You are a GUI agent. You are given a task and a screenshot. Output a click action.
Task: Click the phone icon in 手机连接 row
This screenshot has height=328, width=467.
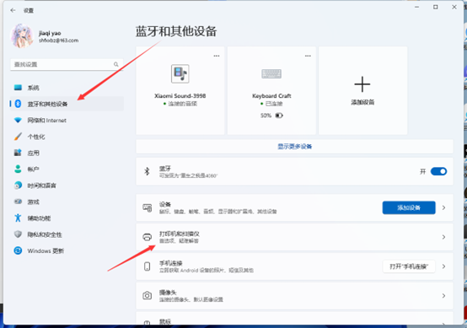point(148,266)
